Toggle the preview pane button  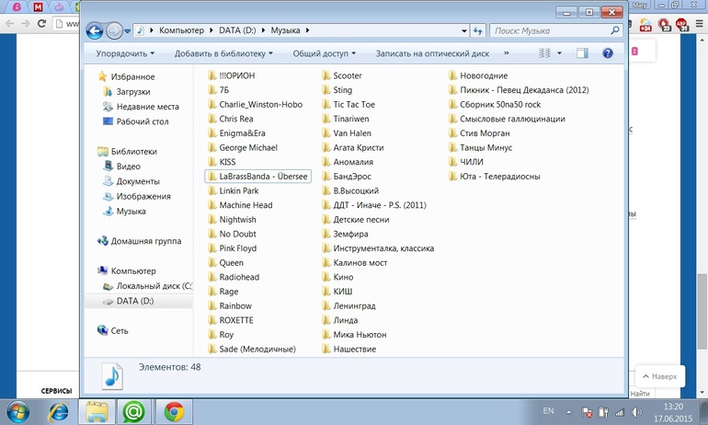[x=582, y=53]
